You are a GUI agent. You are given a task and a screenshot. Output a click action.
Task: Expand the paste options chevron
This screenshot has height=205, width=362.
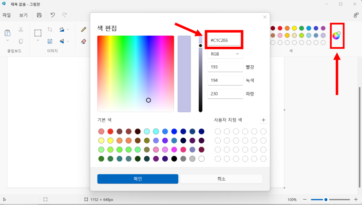pyautogui.click(x=7, y=40)
